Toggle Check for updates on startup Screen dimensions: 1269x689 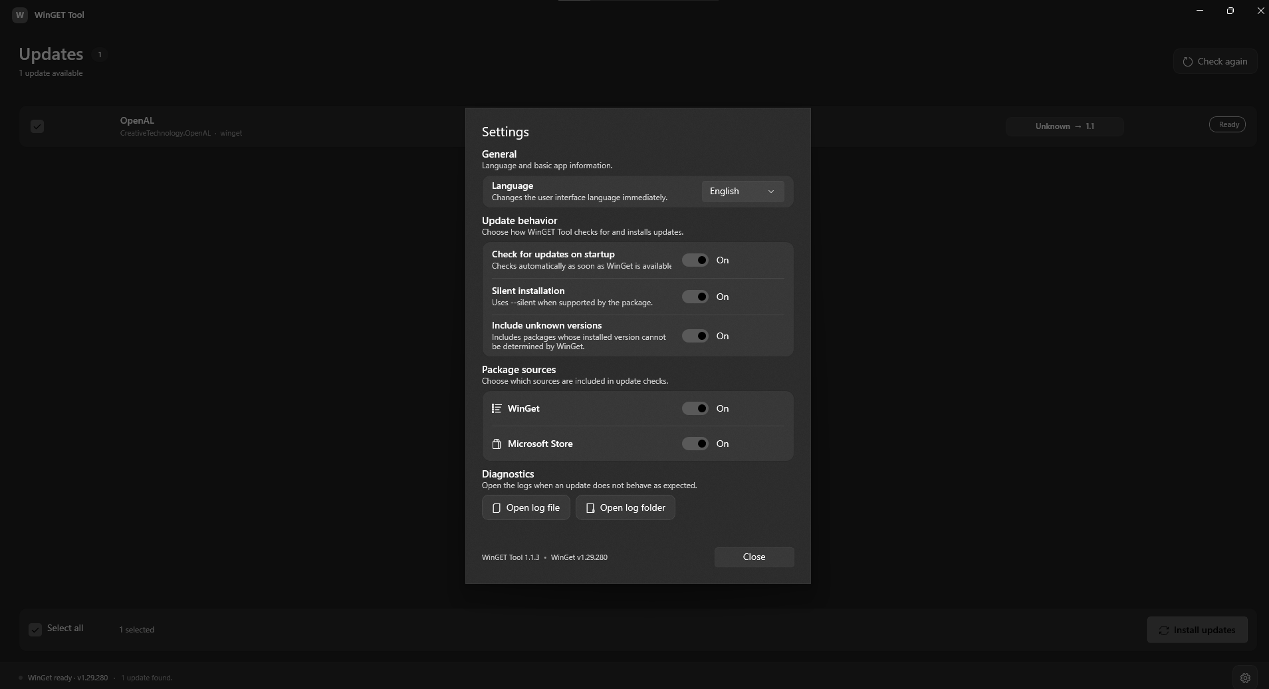tap(695, 260)
